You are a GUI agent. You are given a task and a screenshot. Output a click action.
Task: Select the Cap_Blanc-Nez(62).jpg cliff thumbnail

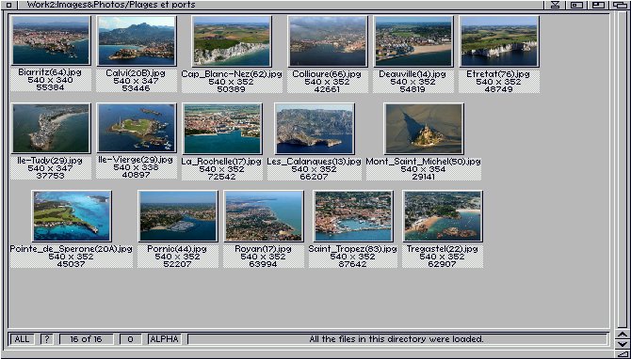pyautogui.click(x=232, y=41)
